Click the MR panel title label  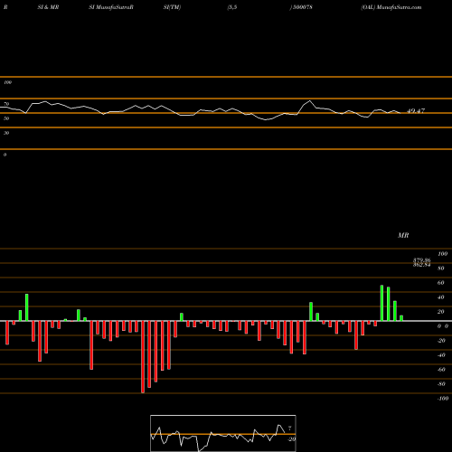click(x=403, y=235)
